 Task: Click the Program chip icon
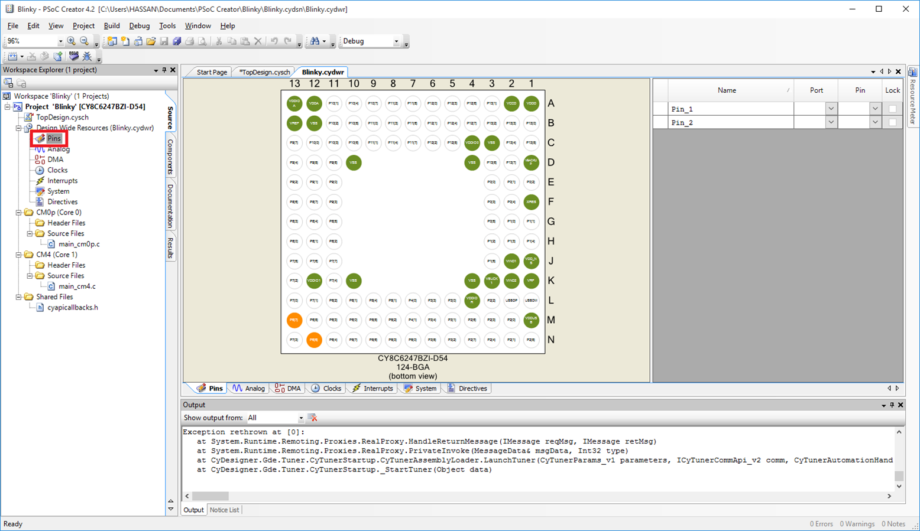pos(73,56)
